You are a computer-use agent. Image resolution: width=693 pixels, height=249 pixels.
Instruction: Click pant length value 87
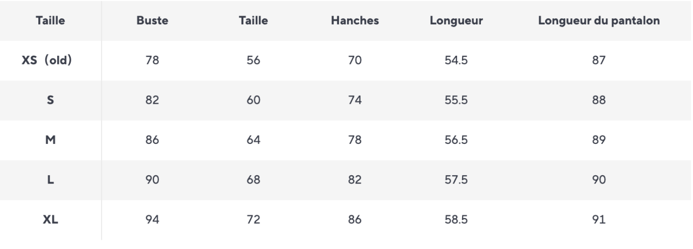(599, 60)
